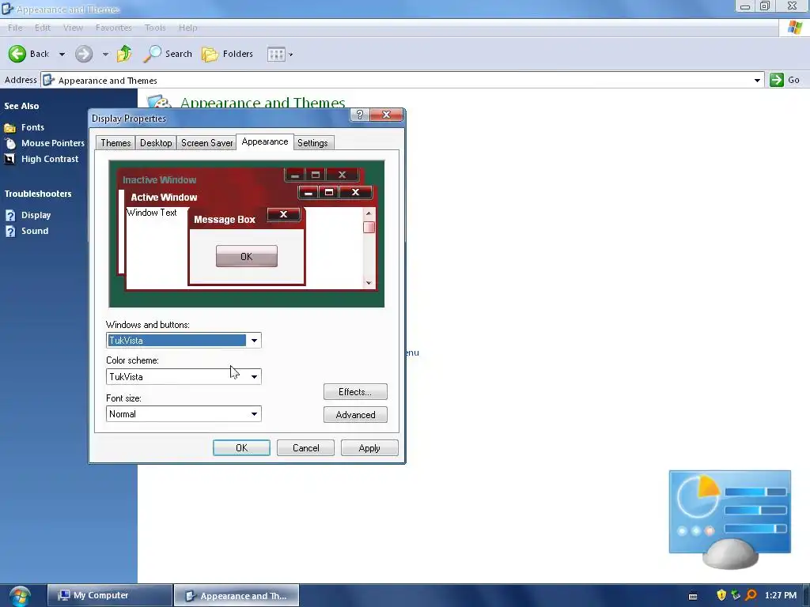Go up one folder level icon
The width and height of the screenshot is (810, 607).
[124, 54]
